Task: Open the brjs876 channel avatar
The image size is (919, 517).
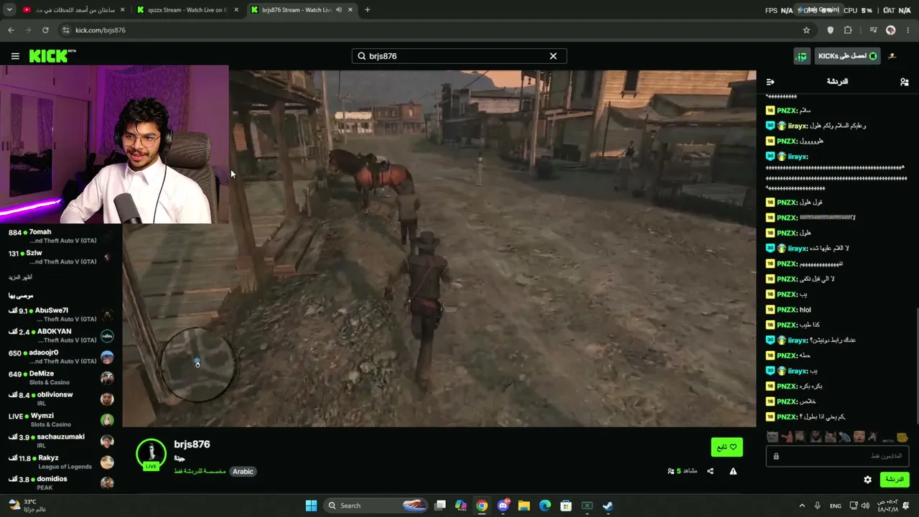Action: pos(151,454)
